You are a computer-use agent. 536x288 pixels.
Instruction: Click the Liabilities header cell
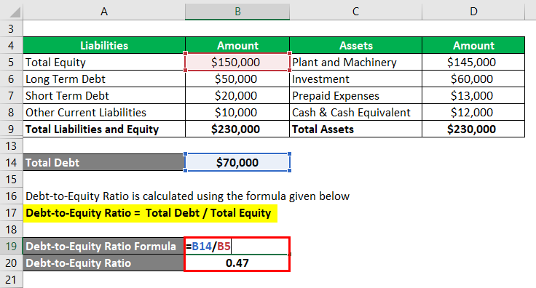pos(104,45)
